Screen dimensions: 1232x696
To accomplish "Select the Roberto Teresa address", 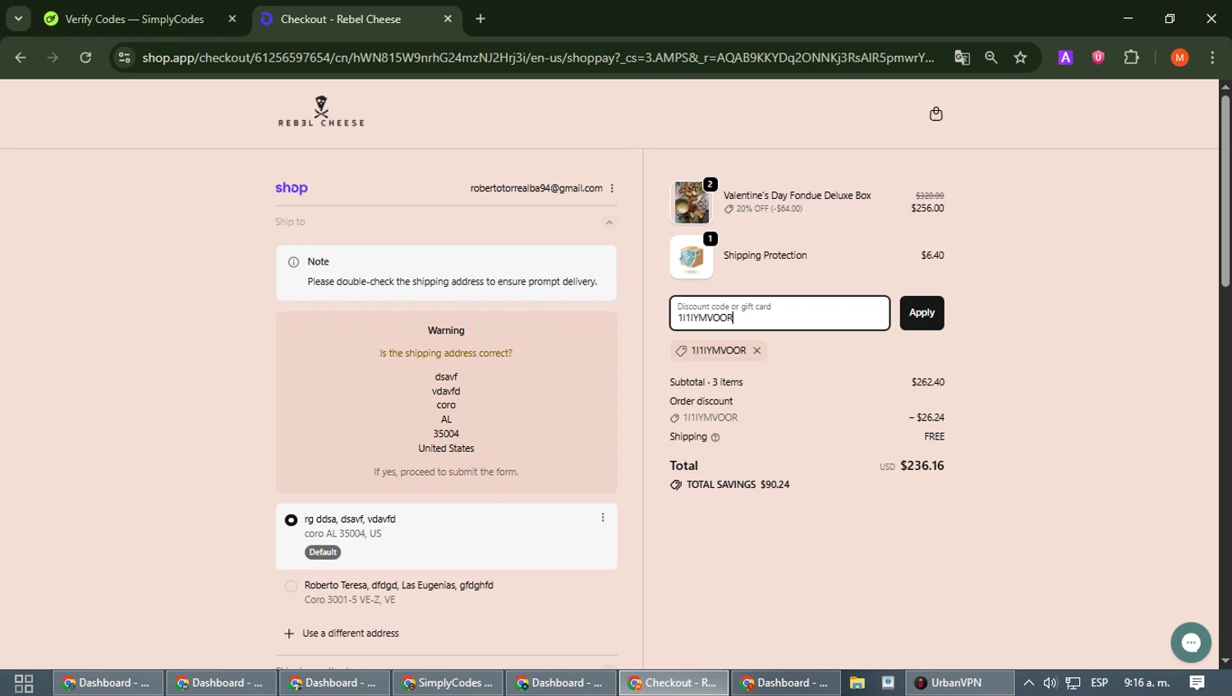I will coord(291,586).
